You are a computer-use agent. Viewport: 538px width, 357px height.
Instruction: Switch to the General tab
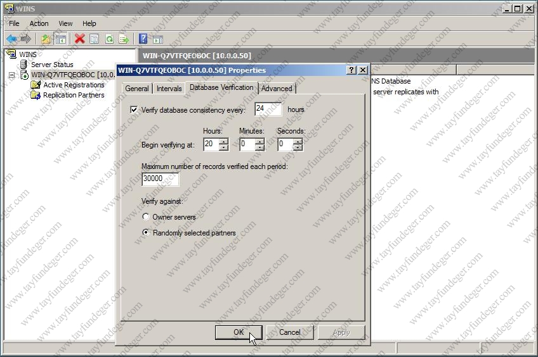(137, 89)
